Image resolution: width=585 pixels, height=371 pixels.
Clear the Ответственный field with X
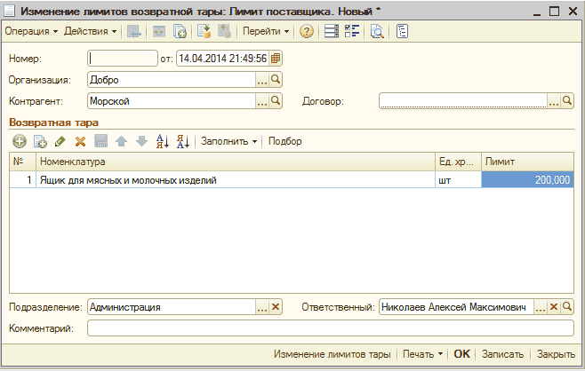point(554,307)
